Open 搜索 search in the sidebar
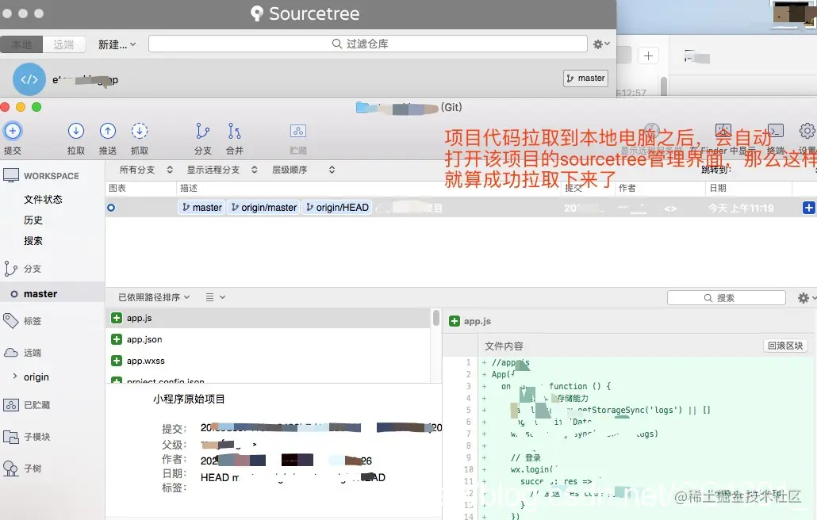The height and width of the screenshot is (520, 817). 33,241
